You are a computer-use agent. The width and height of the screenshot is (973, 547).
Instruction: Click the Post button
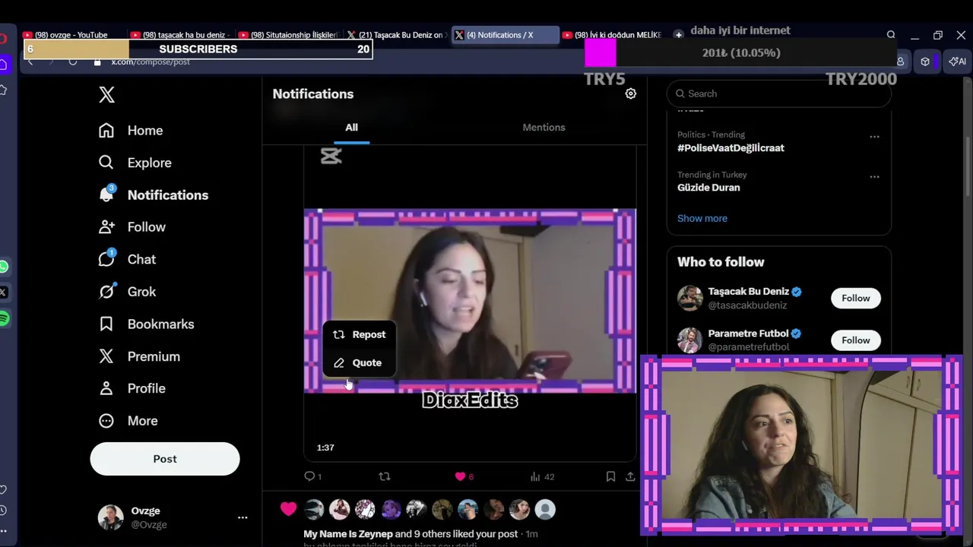165,459
